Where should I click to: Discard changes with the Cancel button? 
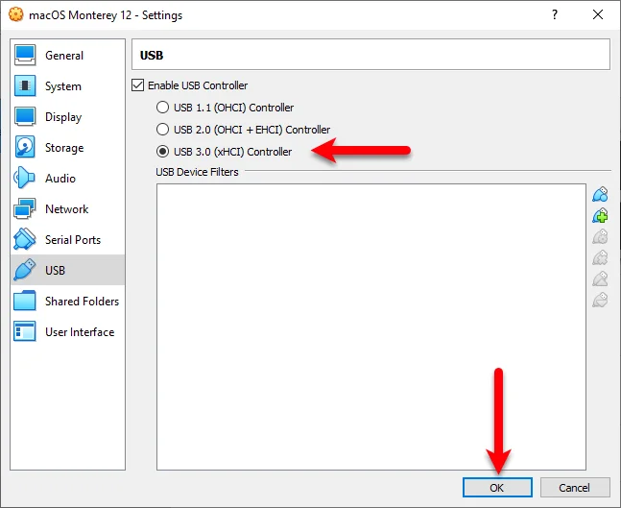point(575,488)
